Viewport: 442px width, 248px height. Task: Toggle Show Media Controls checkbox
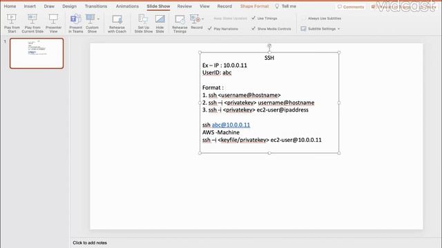(253, 28)
